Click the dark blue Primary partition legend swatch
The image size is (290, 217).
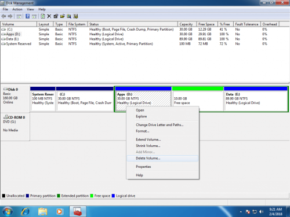27,196
